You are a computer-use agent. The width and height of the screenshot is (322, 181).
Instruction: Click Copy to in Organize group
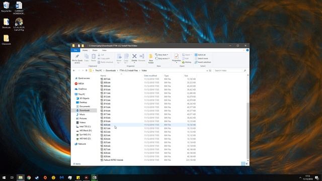click(x=126, y=58)
